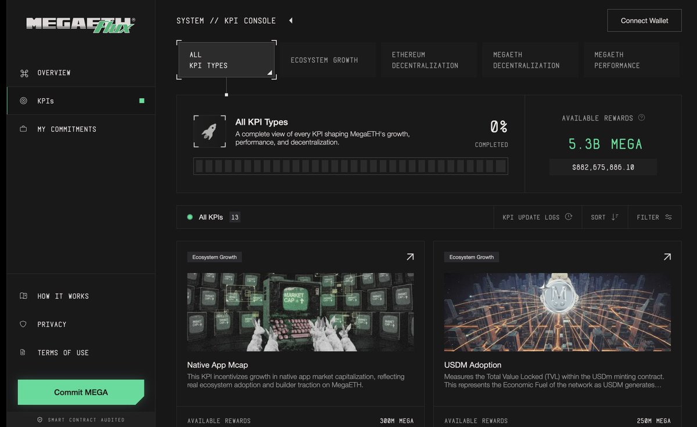Click Smart Contract Audited label

pos(86,419)
